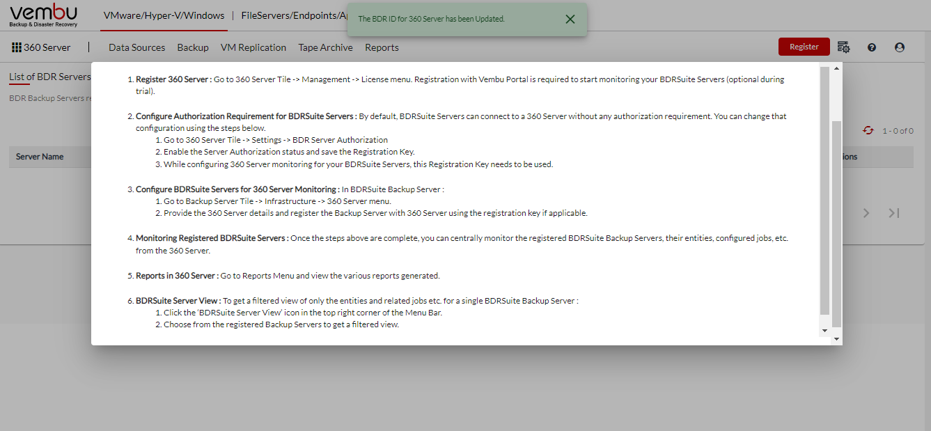Screen dimensions: 931x431
Task: Click the outer scrollbar's up arrow in the dialog
Action: (837, 67)
